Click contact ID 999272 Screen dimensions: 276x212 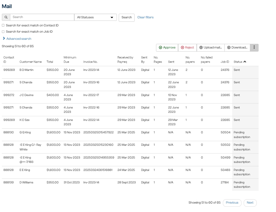coord(9,95)
